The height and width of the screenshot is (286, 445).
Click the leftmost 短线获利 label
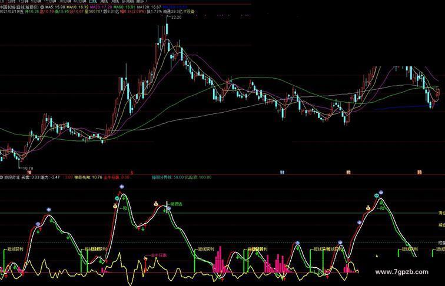[x=15, y=250]
